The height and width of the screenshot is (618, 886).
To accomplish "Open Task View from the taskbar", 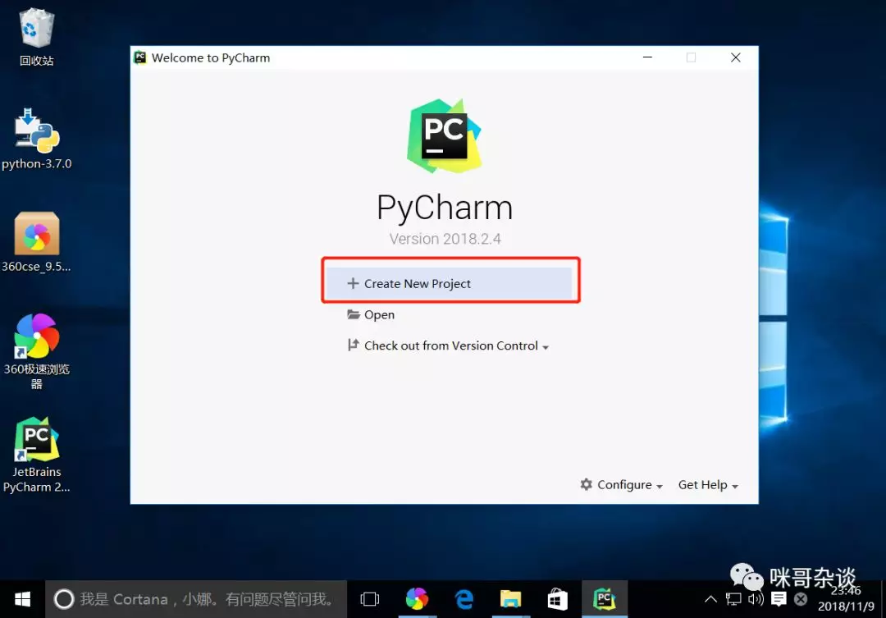I will pyautogui.click(x=369, y=599).
